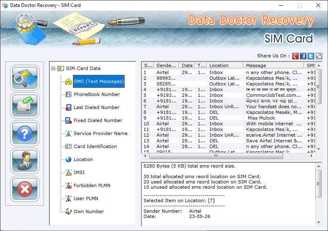This screenshot has width=328, height=231.
Task: Select Forbidden PLMN tree item
Action: [x=92, y=185]
